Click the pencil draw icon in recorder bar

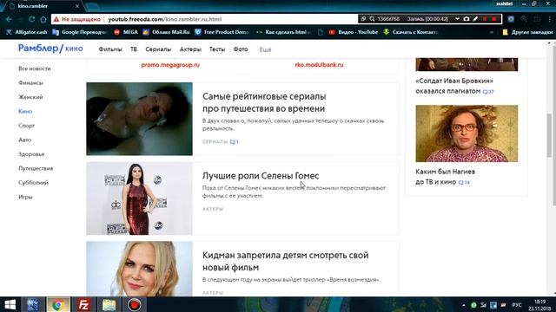(x=475, y=19)
